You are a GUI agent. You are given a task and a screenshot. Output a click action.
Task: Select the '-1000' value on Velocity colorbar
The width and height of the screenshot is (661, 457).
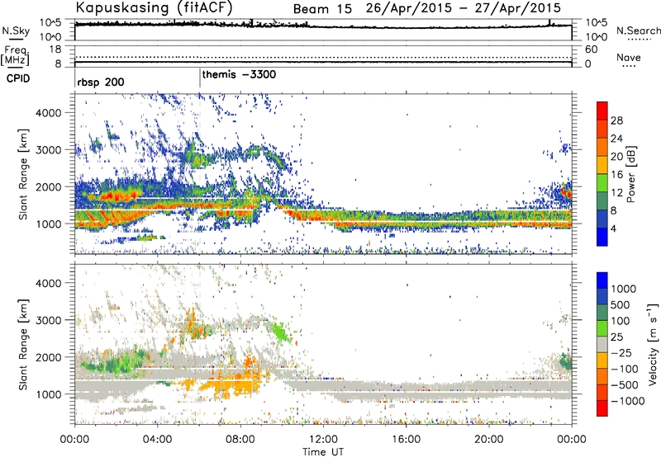pos(627,401)
